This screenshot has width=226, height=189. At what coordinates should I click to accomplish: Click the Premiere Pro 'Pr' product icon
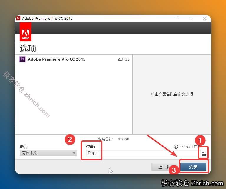22,59
